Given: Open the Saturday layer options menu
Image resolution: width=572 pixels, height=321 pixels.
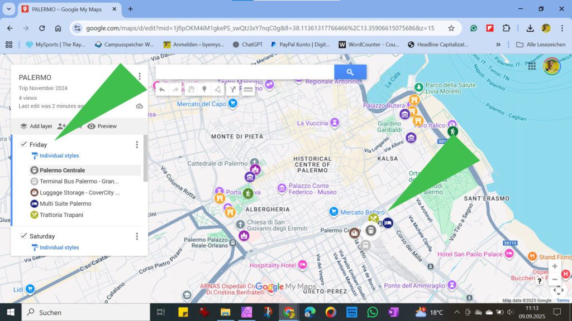Looking at the screenshot, I should [x=137, y=236].
